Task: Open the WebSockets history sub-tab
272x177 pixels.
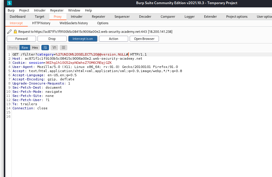Action: 74,23
